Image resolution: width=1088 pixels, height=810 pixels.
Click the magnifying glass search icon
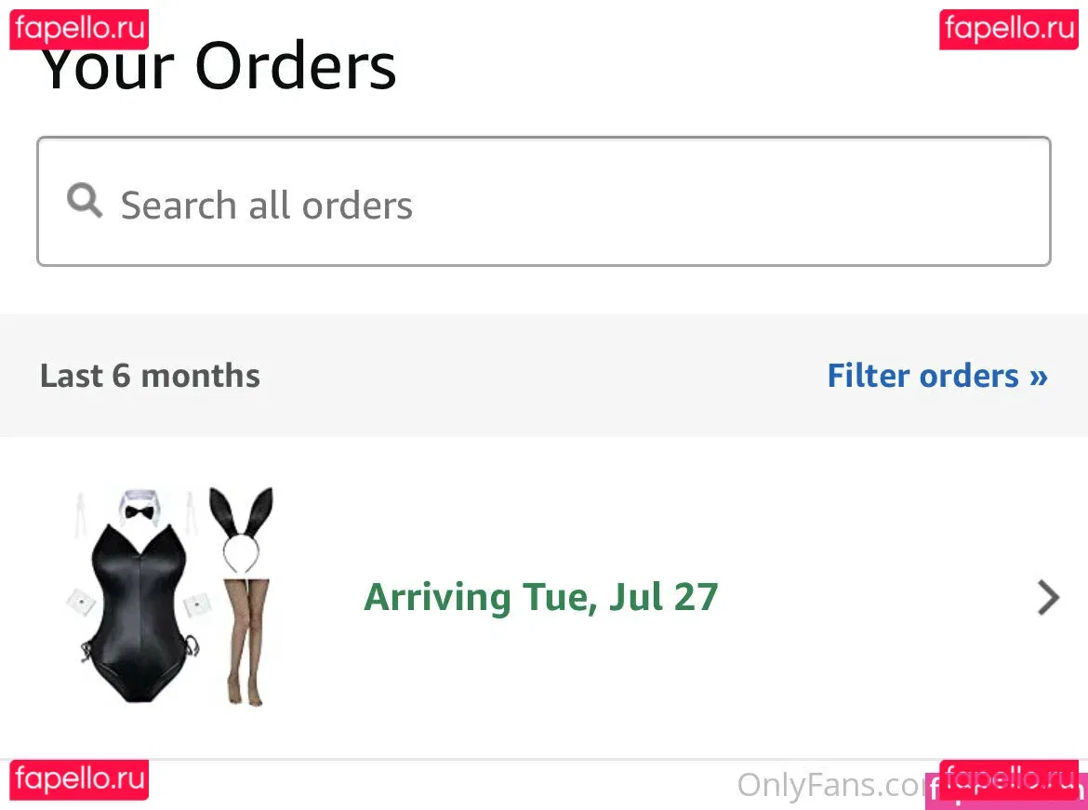pos(85,201)
